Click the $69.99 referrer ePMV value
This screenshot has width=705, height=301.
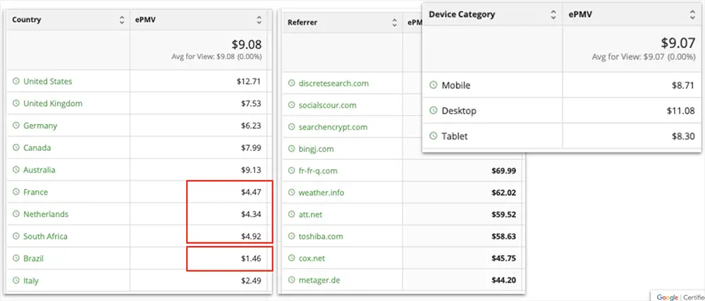503,171
